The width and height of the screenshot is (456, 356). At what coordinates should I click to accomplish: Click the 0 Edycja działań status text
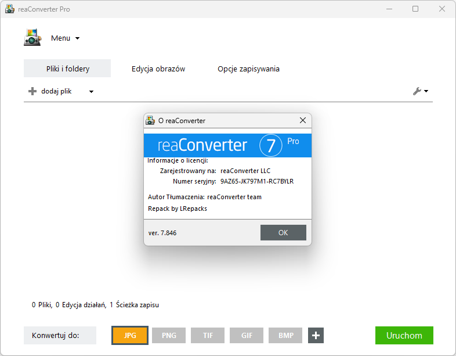pyautogui.click(x=81, y=305)
